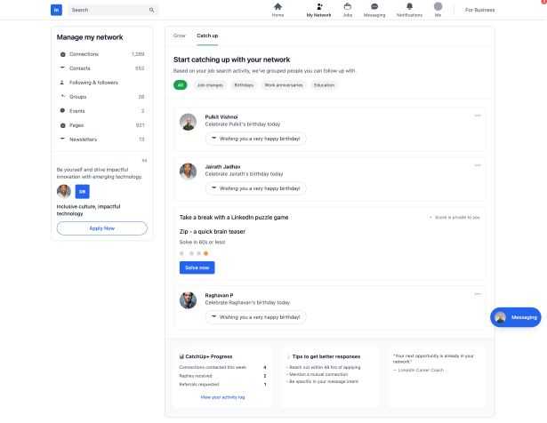The height and width of the screenshot is (423, 547).
Task: Toggle the Work anniversaries filter chip
Action: tap(284, 85)
